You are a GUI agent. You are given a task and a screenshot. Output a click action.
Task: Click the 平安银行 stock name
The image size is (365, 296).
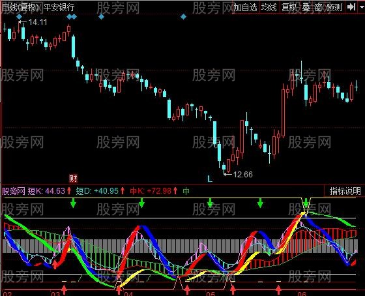pyautogui.click(x=59, y=7)
